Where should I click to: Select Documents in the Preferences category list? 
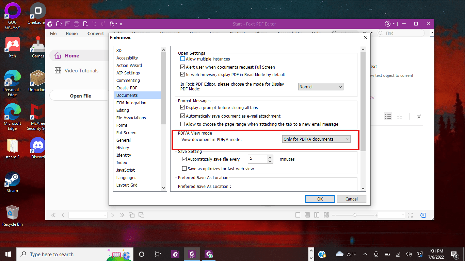coord(127,95)
